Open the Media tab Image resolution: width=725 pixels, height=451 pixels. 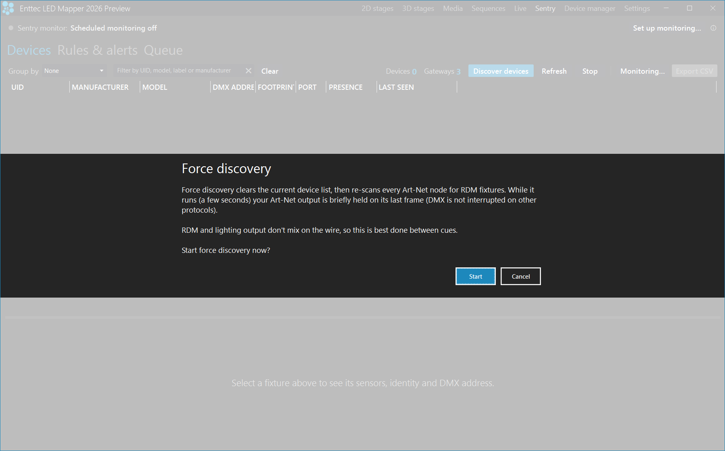point(453,8)
